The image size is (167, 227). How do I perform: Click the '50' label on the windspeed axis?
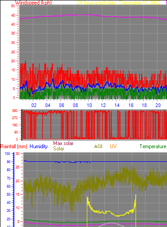[x=13, y=6]
